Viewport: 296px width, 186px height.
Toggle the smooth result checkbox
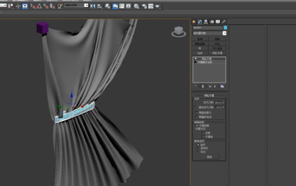[197, 125]
